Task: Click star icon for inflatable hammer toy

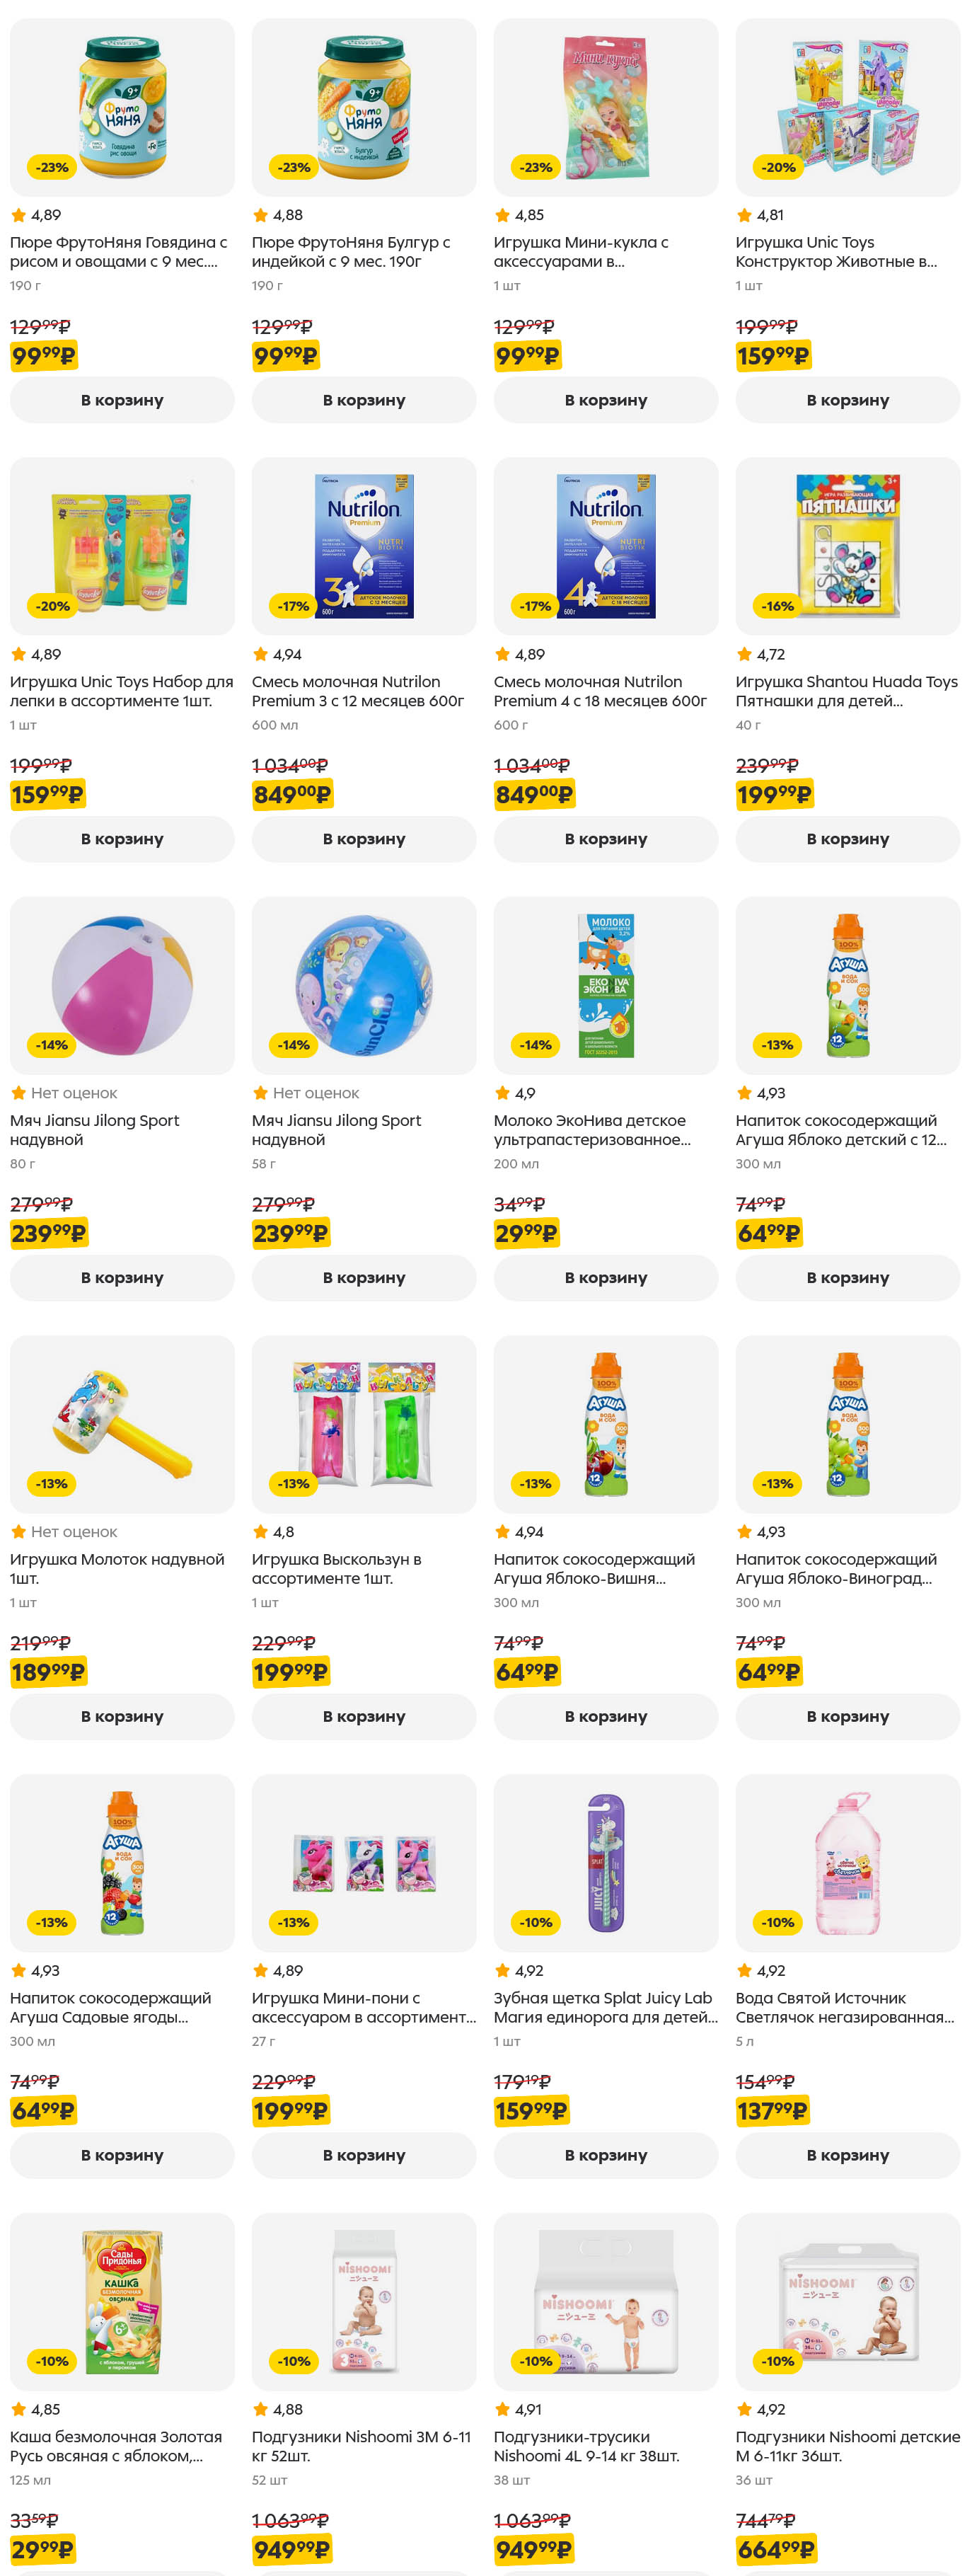Action: (x=18, y=1532)
